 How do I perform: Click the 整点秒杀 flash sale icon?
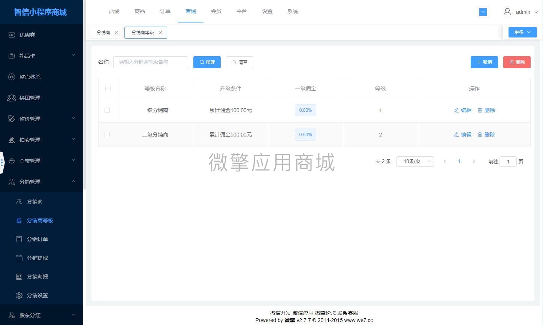click(x=12, y=77)
